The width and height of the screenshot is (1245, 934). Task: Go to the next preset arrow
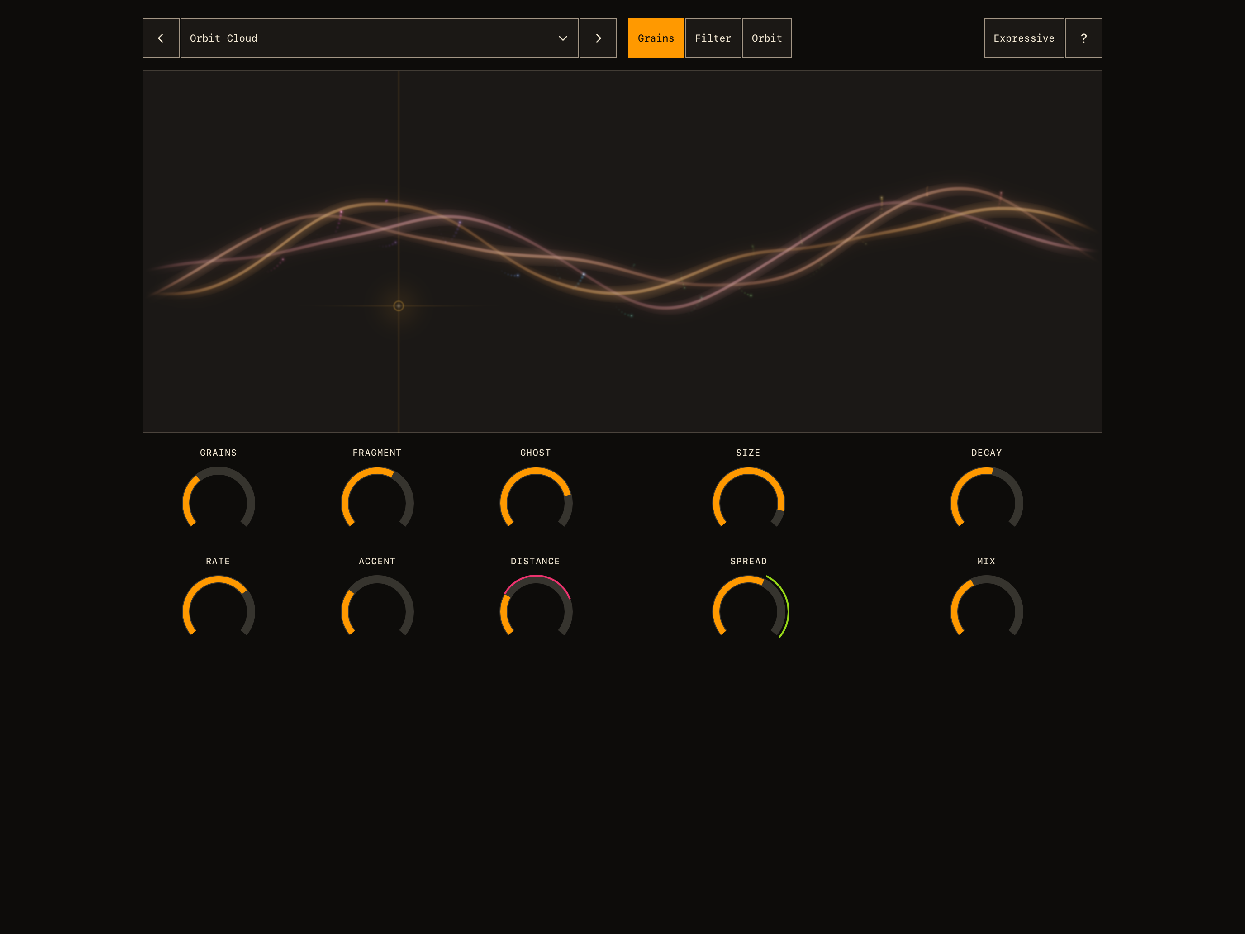[x=598, y=38]
